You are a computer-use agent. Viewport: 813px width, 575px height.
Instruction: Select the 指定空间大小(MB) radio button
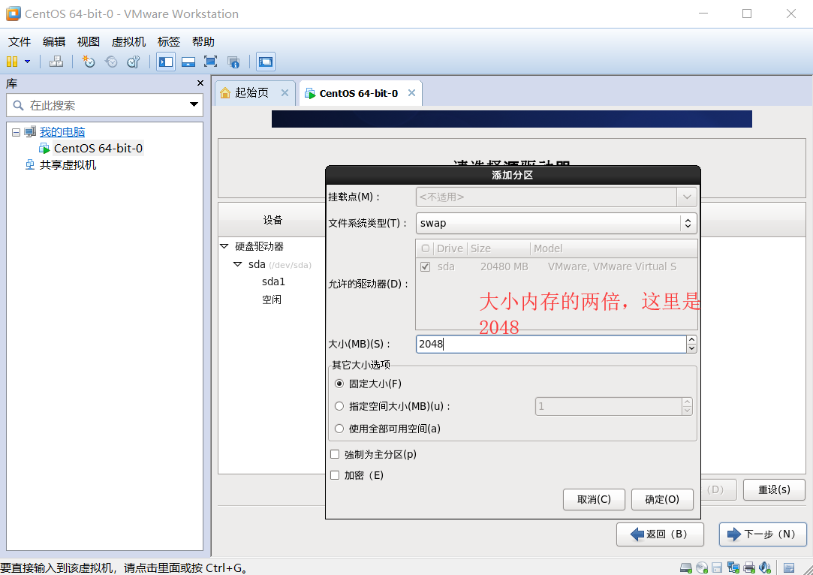(x=339, y=406)
